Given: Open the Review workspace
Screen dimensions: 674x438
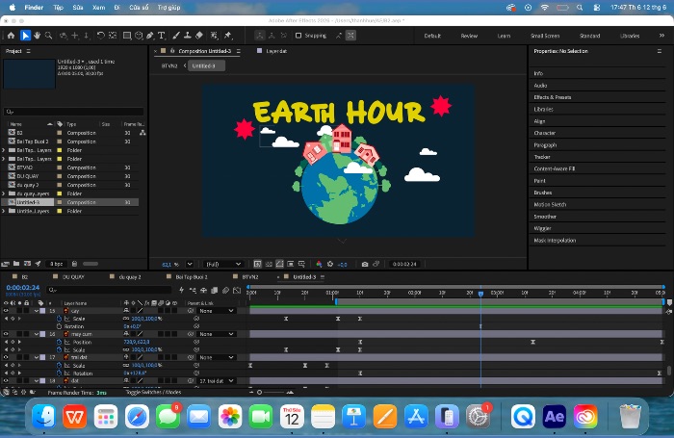Looking at the screenshot, I should click(469, 36).
